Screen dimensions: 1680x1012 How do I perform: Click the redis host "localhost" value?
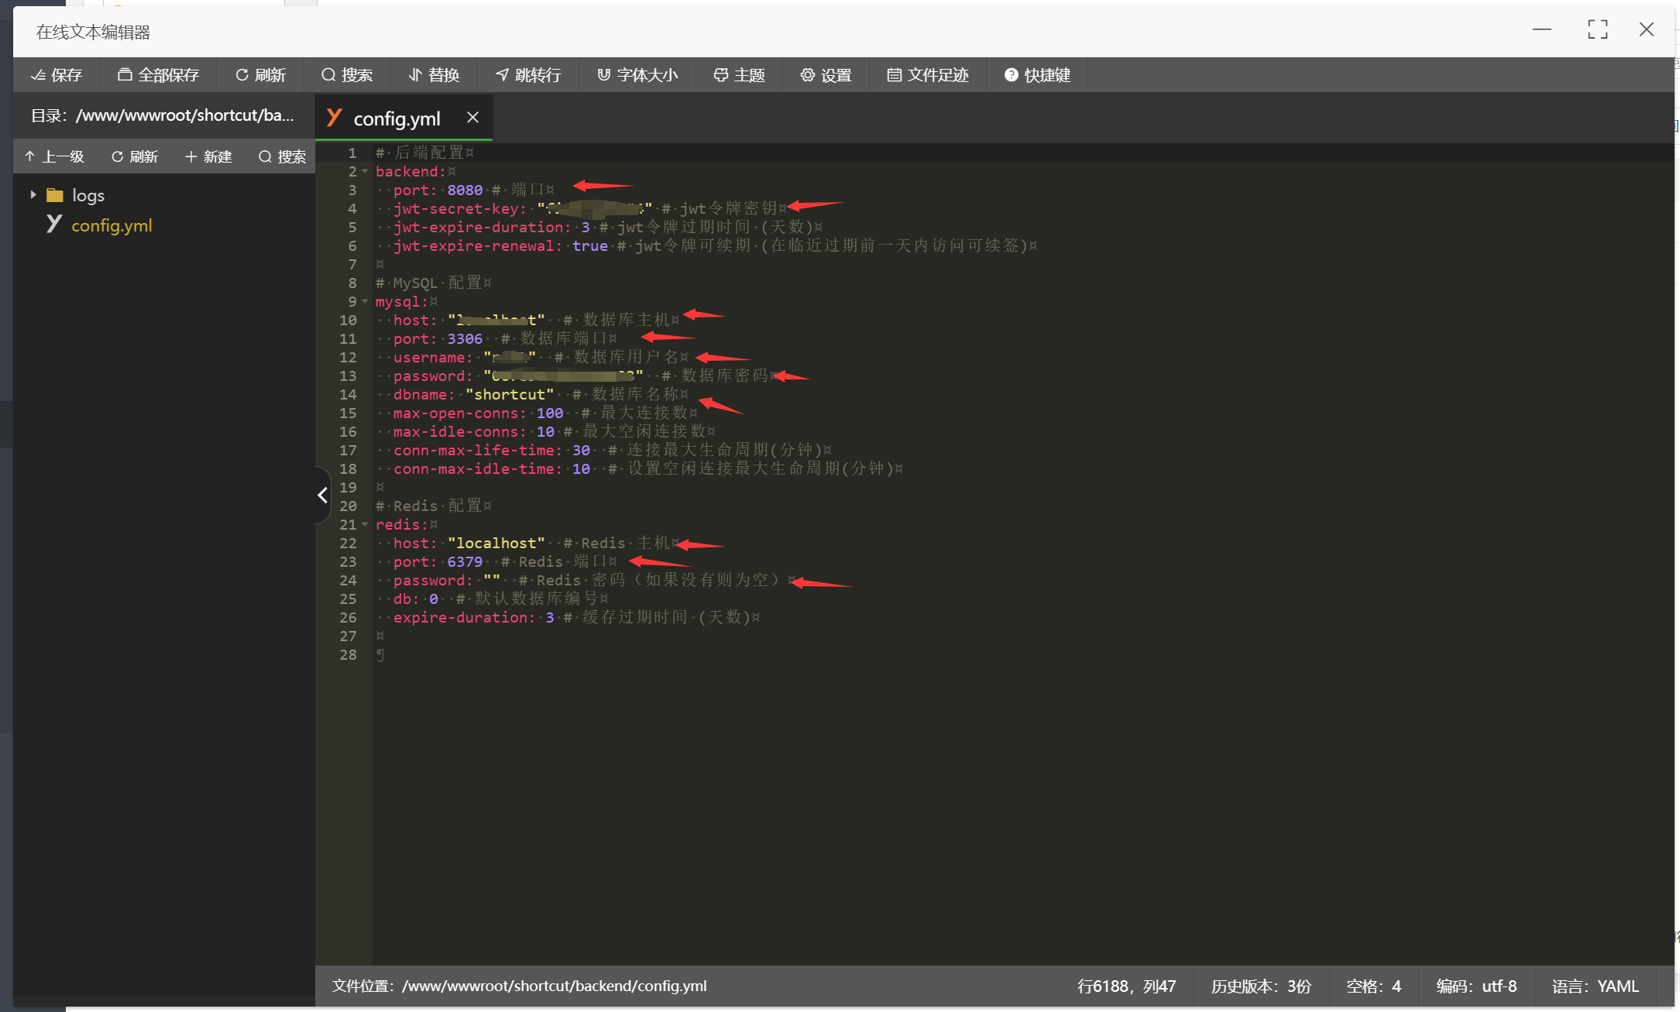(x=496, y=543)
